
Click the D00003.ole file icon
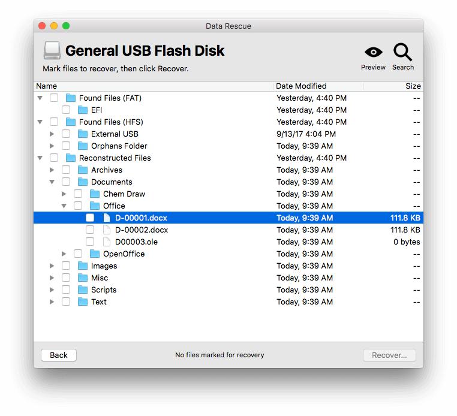pyautogui.click(x=107, y=242)
